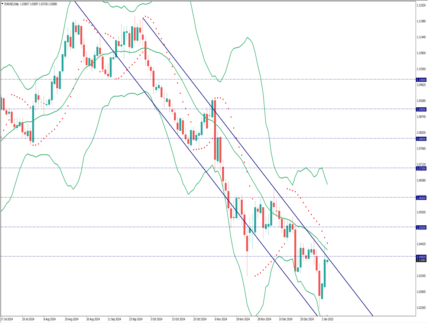
Task: Click the 10 Dec 2024 date label
Action: pyautogui.click(x=286, y=319)
